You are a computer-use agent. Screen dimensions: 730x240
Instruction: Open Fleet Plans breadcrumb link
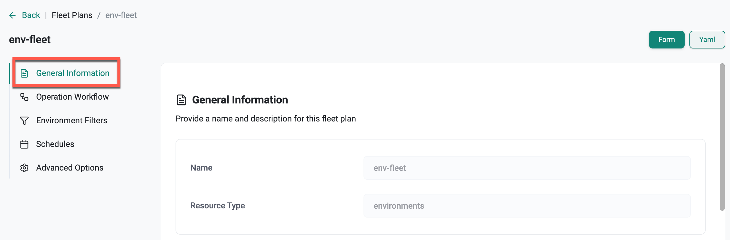pyautogui.click(x=72, y=15)
